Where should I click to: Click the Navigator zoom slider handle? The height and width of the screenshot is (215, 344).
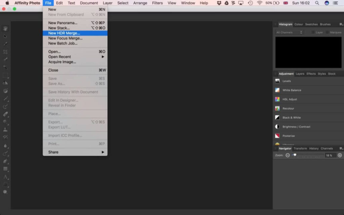[x=295, y=155]
